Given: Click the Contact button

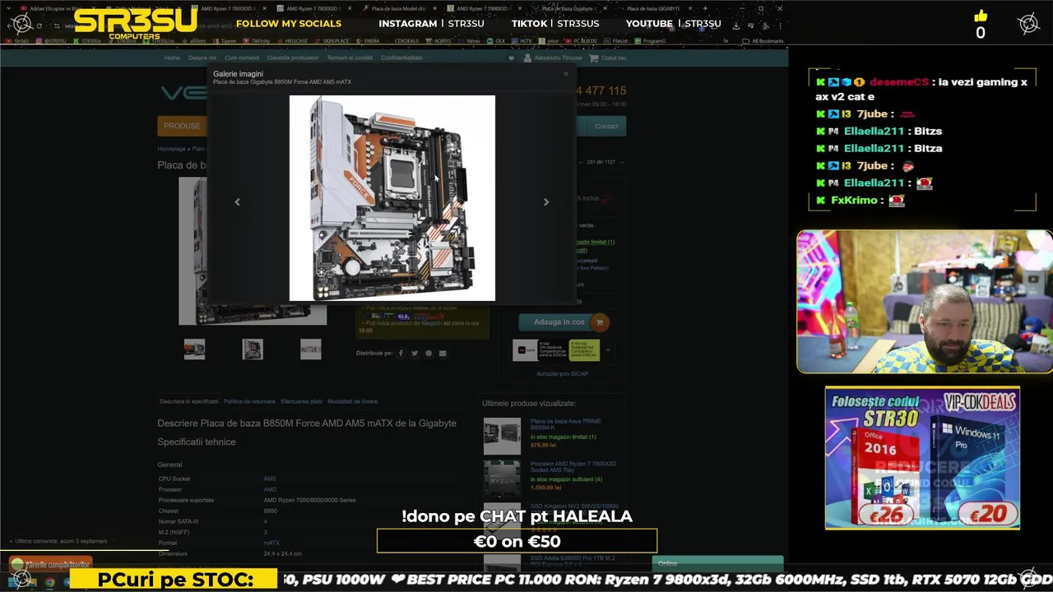Looking at the screenshot, I should (x=606, y=126).
